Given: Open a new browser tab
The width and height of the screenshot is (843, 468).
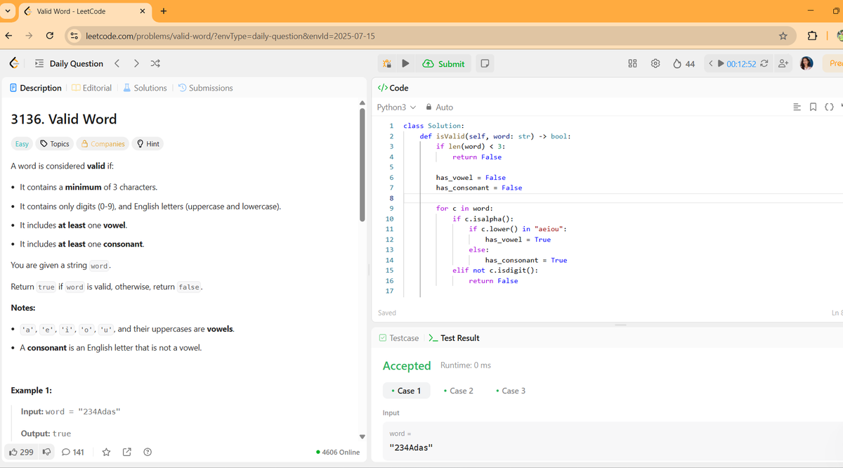Looking at the screenshot, I should [164, 11].
